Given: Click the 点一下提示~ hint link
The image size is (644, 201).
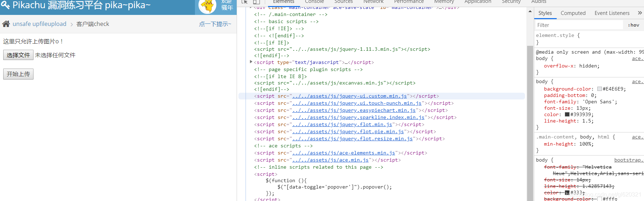Looking at the screenshot, I should pyautogui.click(x=215, y=24).
